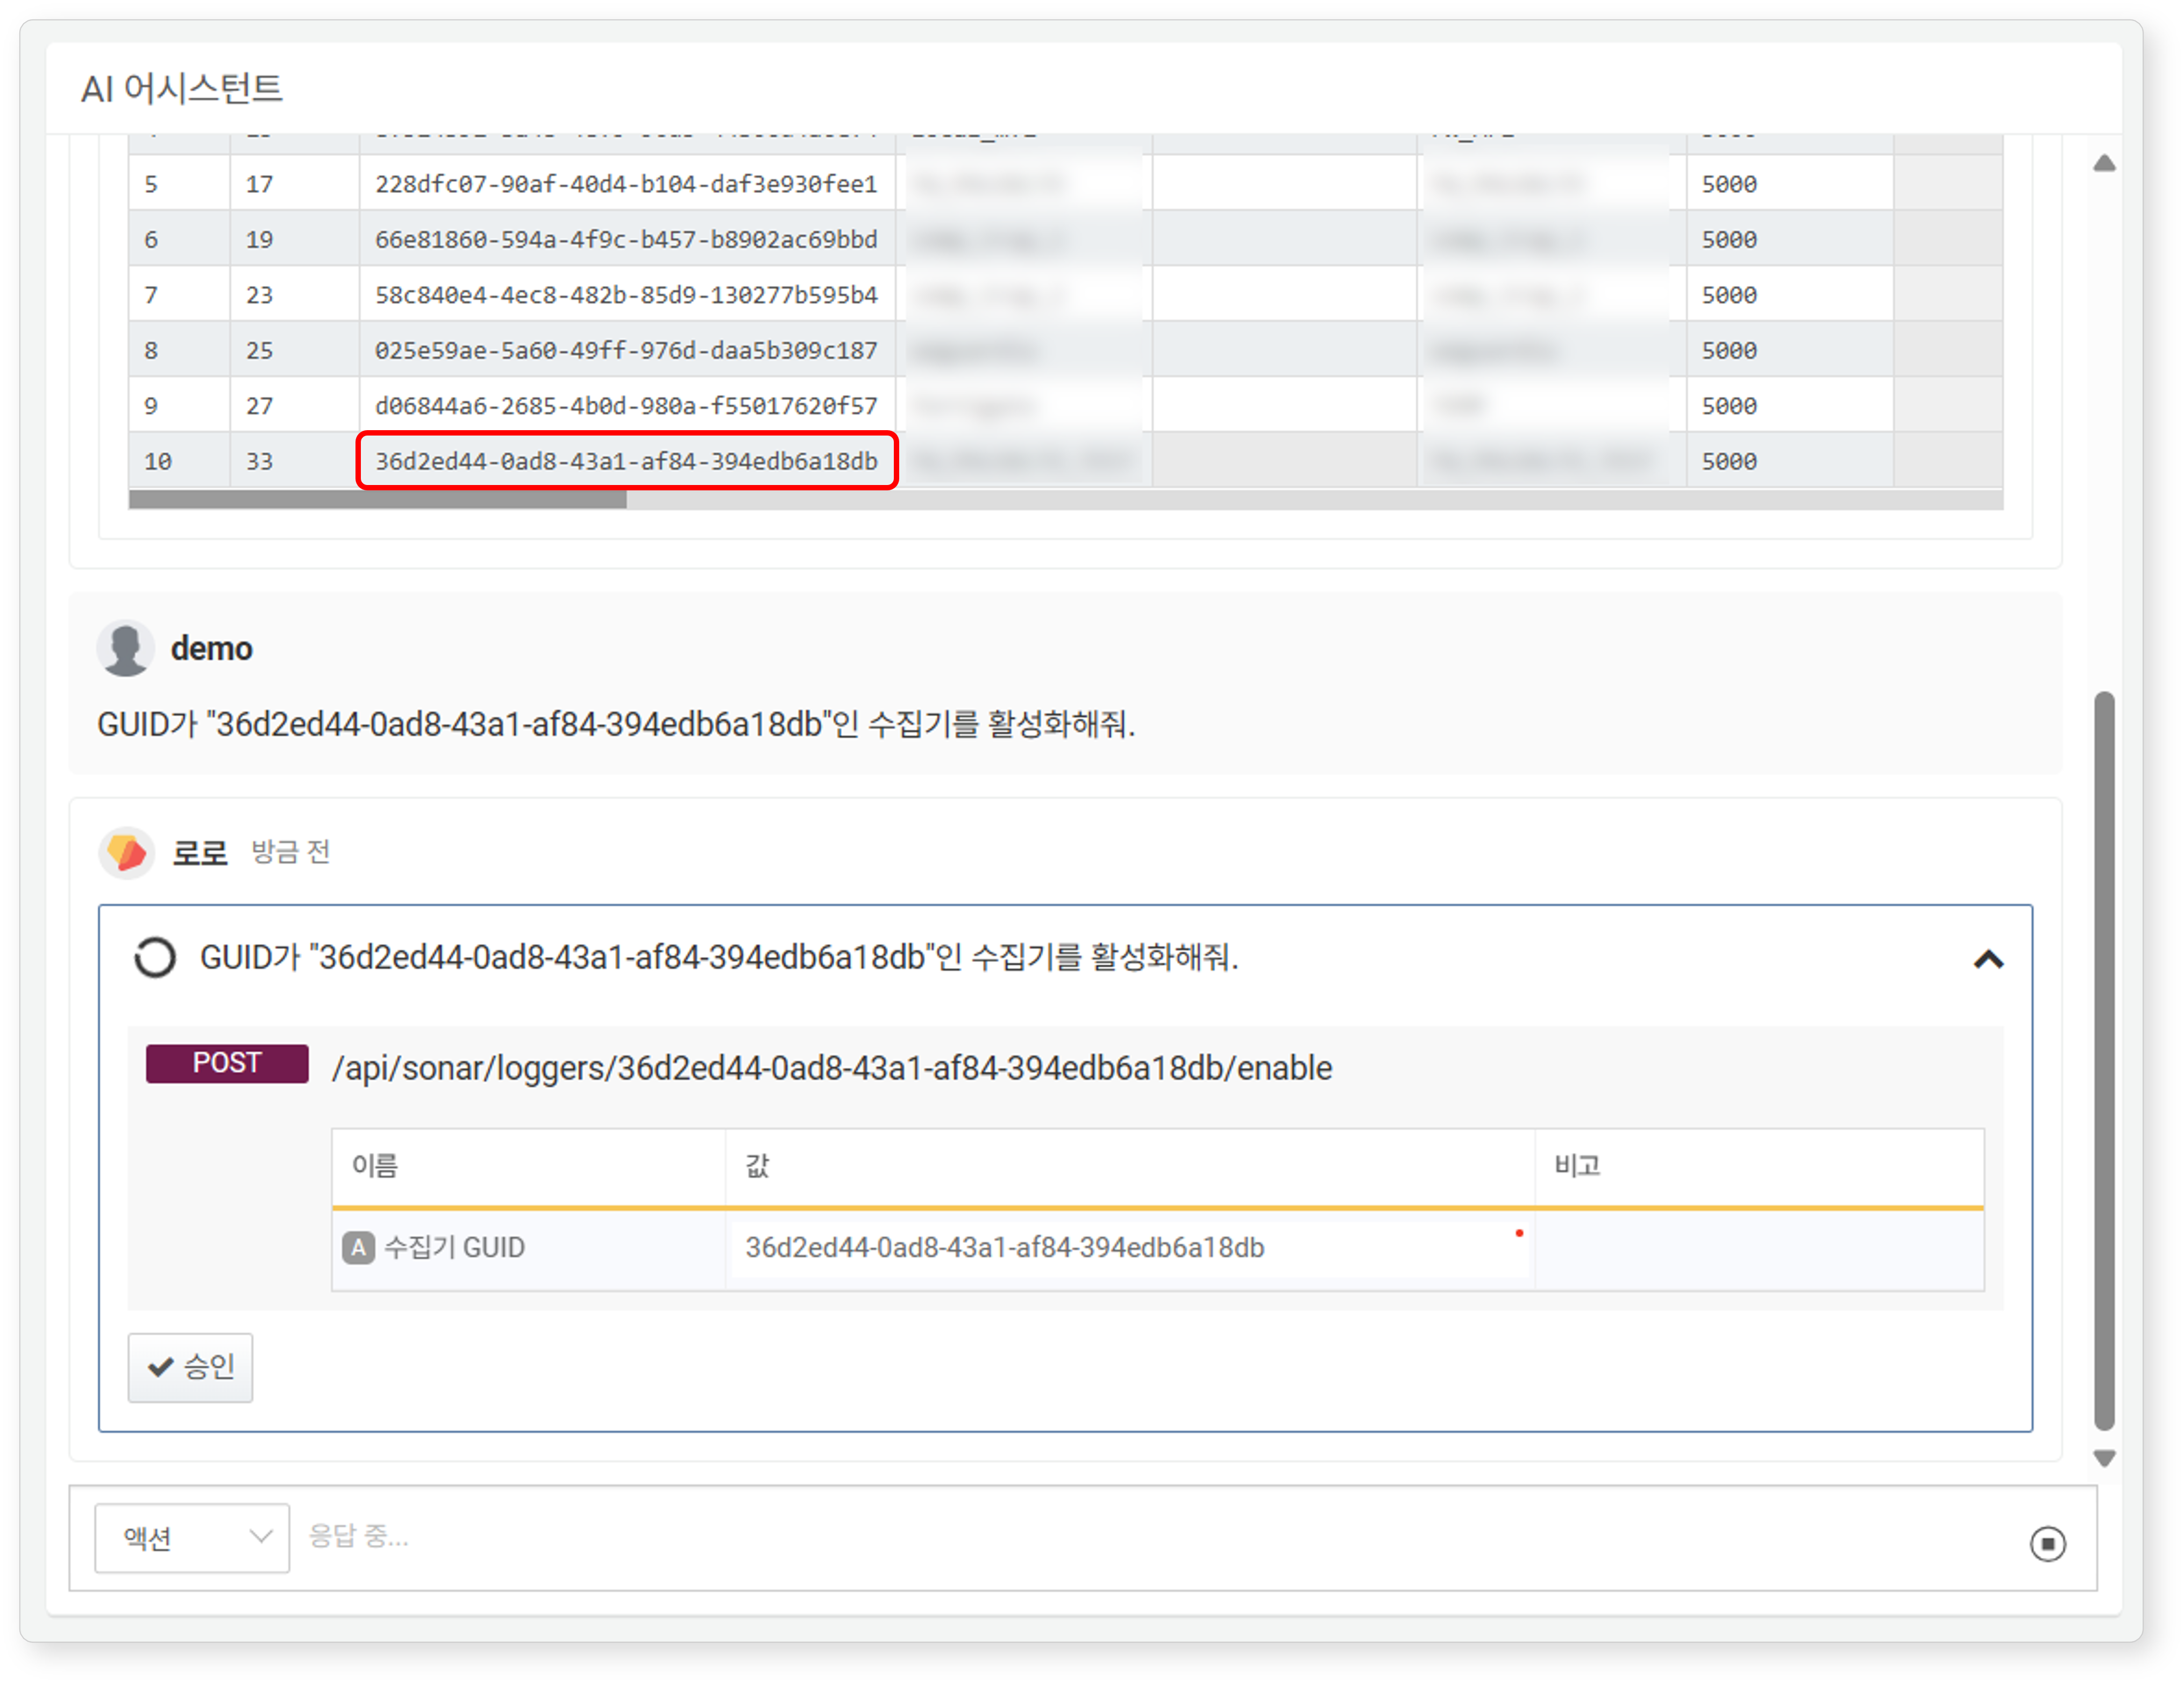This screenshot has height=1683, width=2184.
Task: Click the demo user's GUID message text
Action: pos(616,724)
